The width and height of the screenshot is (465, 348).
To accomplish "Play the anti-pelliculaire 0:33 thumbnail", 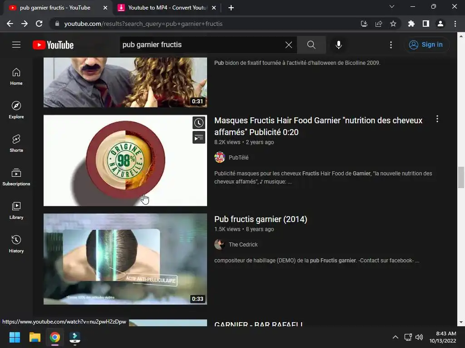I will tap(125, 259).
